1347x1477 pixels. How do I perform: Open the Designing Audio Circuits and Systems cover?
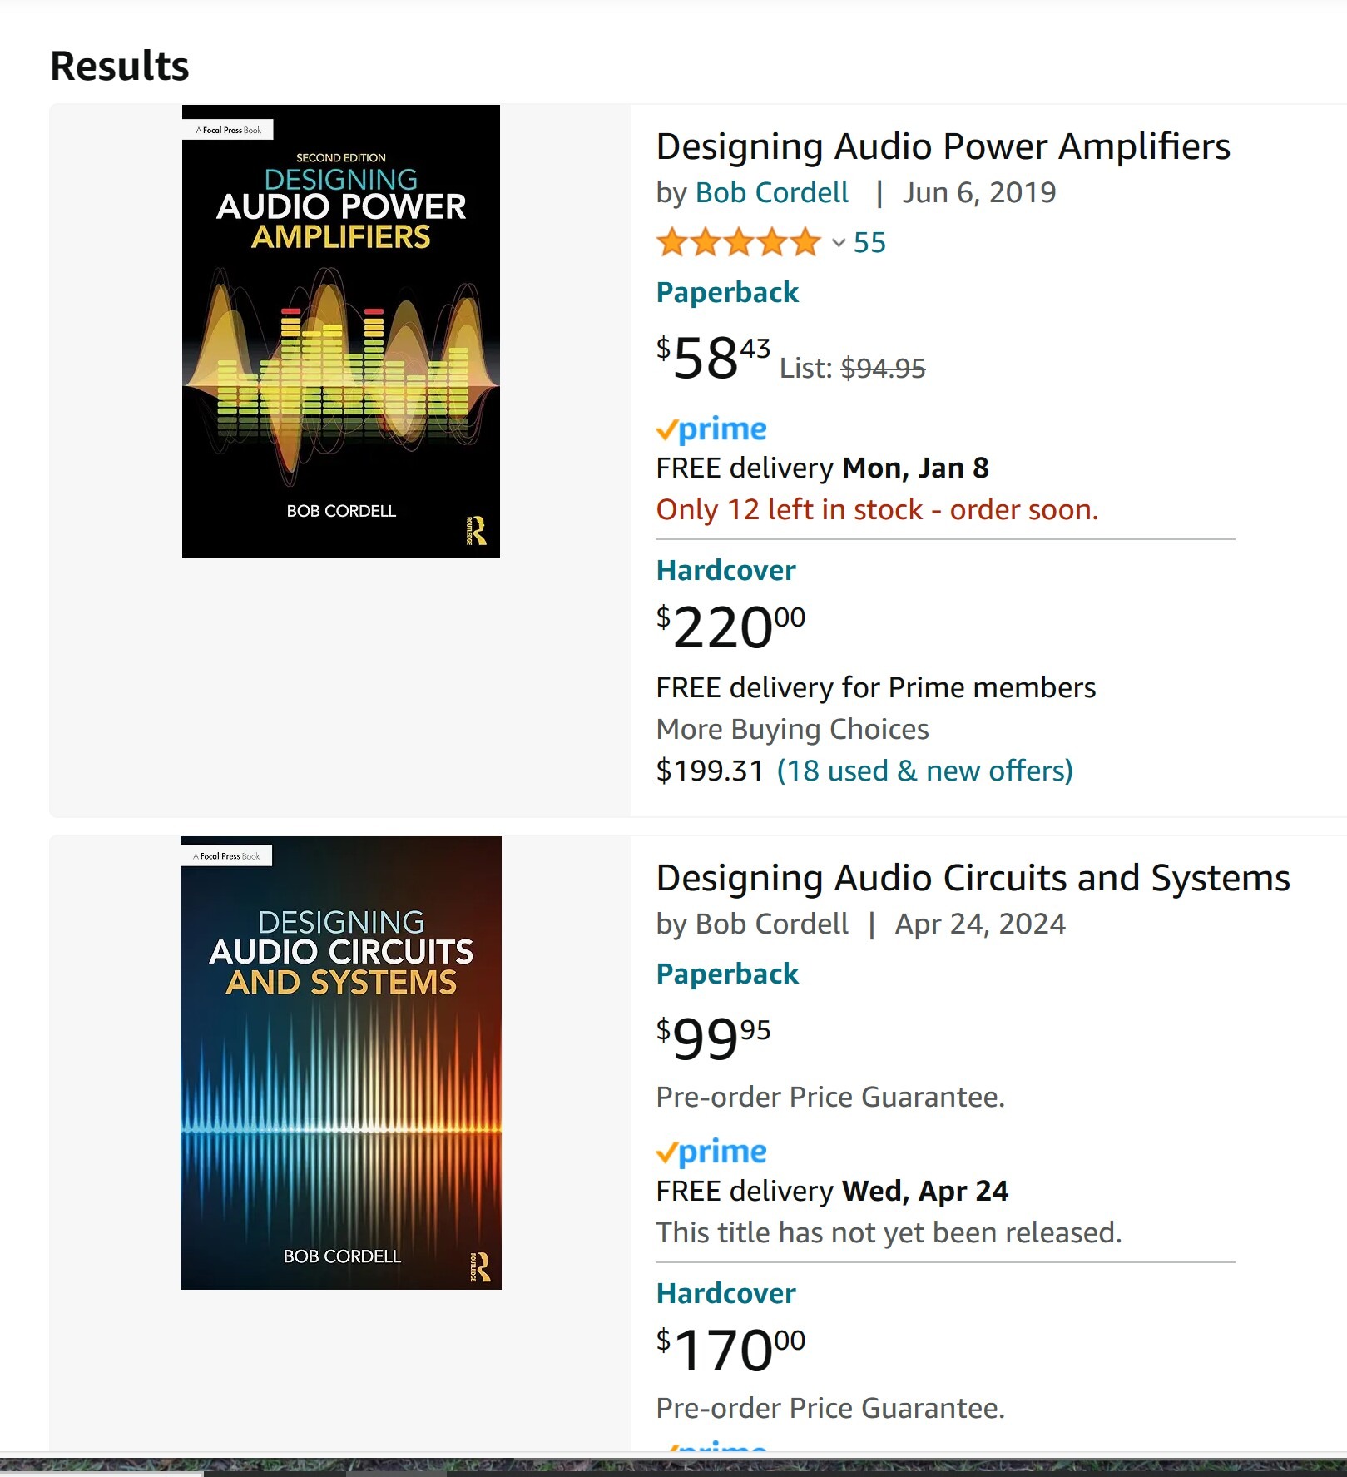coord(341,1063)
